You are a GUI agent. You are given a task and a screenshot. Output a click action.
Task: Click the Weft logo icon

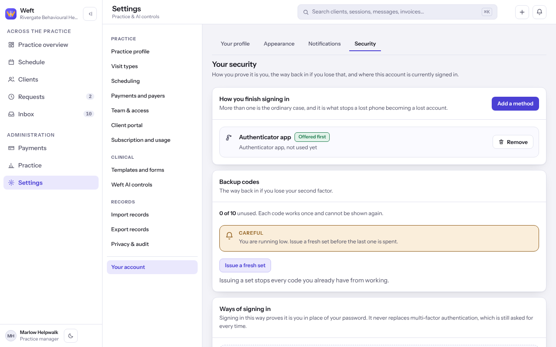point(11,14)
